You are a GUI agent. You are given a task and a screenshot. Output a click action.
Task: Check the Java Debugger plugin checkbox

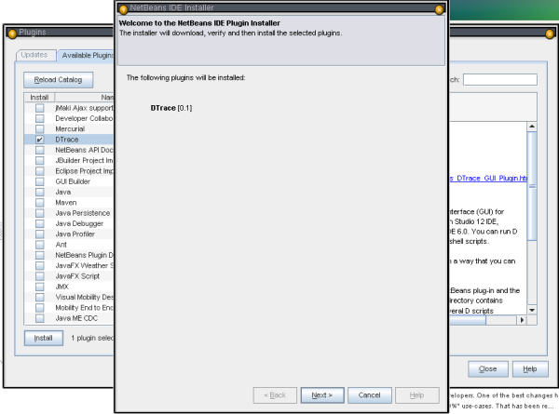pyautogui.click(x=39, y=223)
